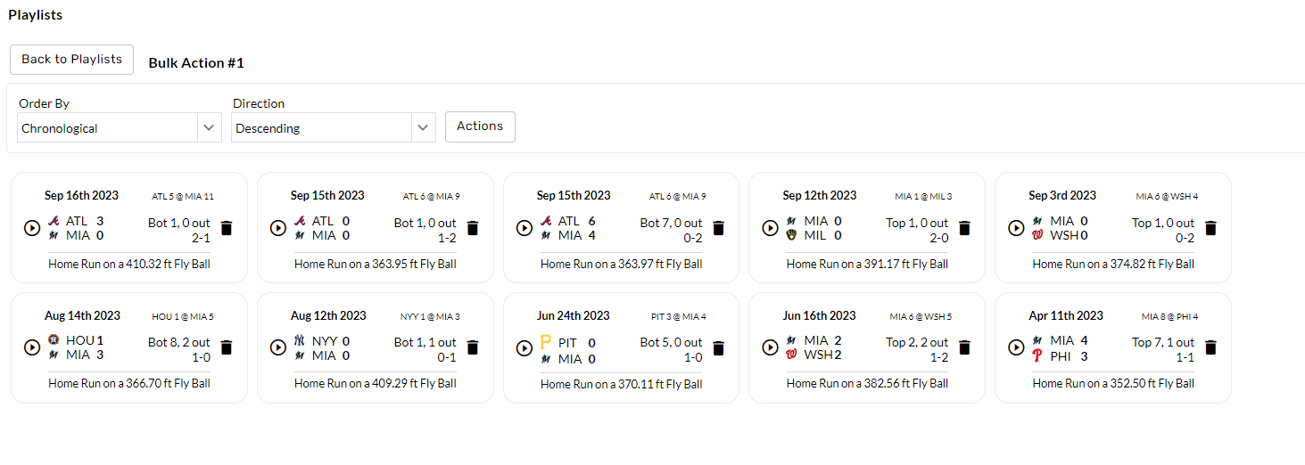
Task: Delete the Sep 16th 2023 clip from playlist
Action: point(227,228)
